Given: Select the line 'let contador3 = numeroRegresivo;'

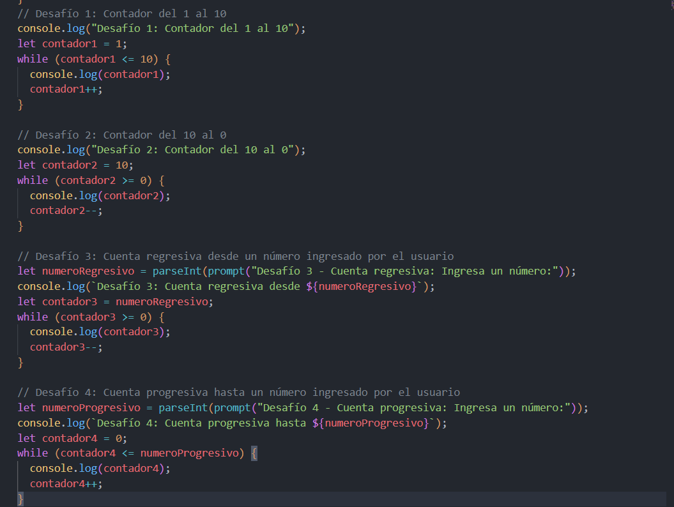Looking at the screenshot, I should 116,301.
